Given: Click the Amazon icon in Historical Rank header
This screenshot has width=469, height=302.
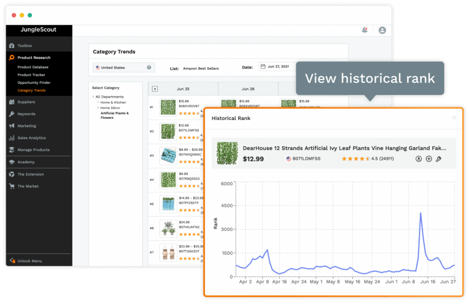Looking at the screenshot, I should [x=419, y=159].
